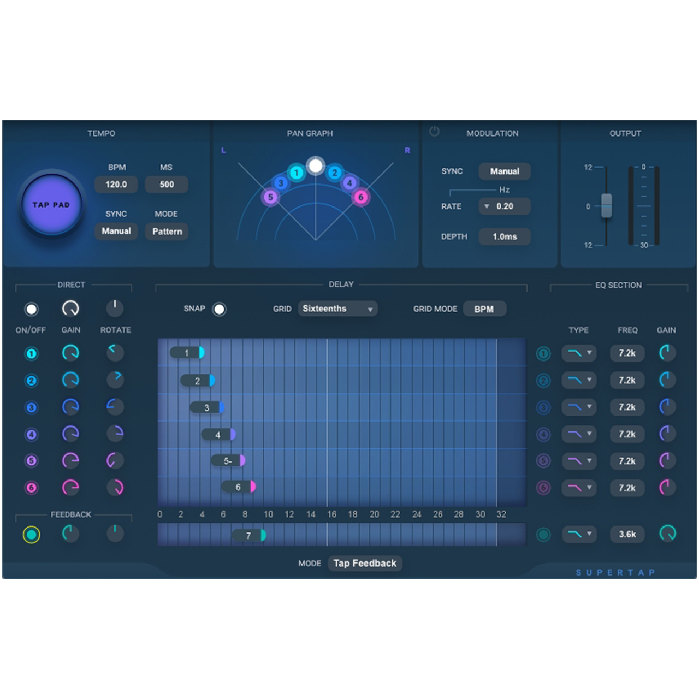Click the pink tap 6 pan node
This screenshot has height=699, width=699.
pos(360,197)
